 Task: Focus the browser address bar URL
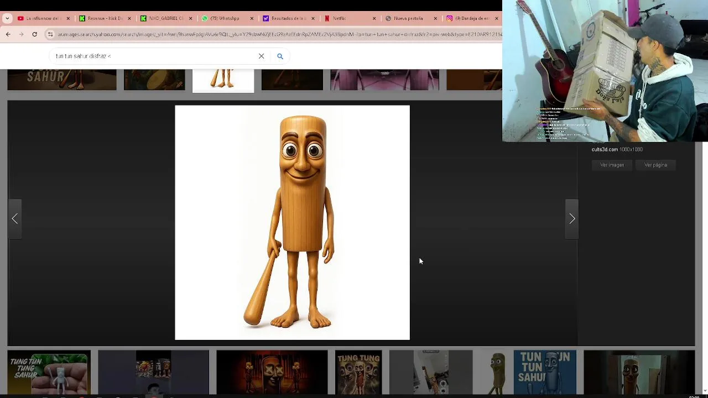(x=279, y=34)
